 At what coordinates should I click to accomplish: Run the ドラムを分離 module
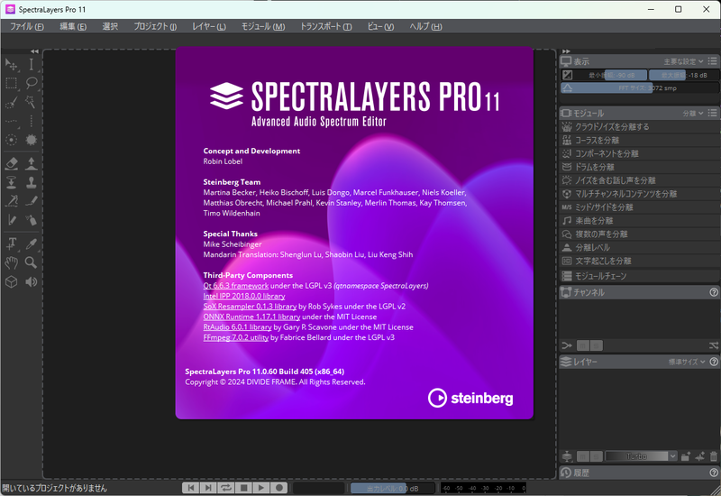pyautogui.click(x=640, y=167)
